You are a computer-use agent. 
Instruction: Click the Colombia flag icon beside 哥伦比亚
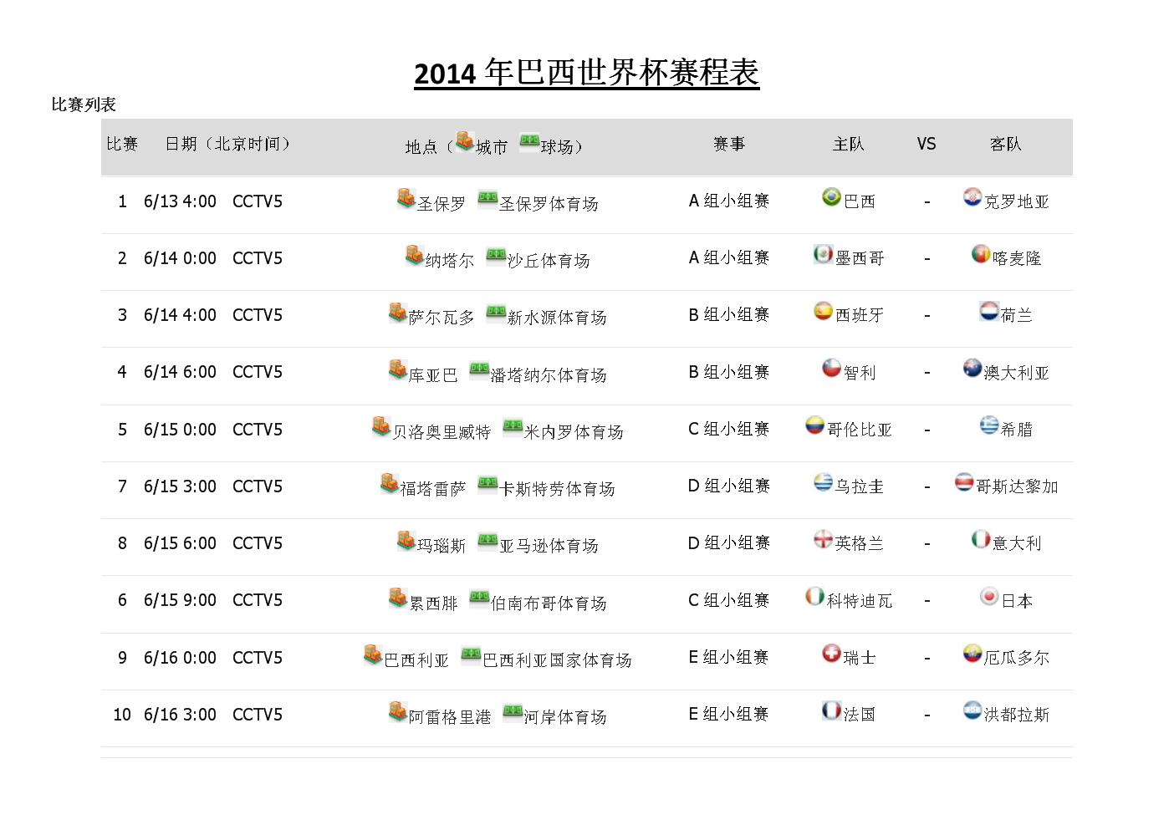tap(814, 425)
